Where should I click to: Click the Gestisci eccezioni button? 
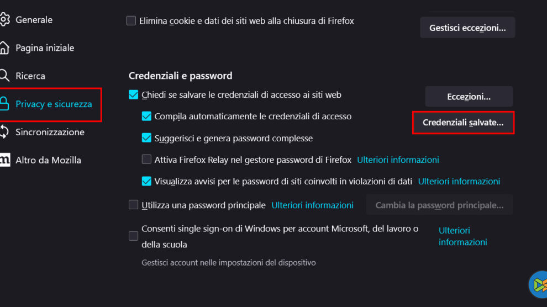[467, 28]
